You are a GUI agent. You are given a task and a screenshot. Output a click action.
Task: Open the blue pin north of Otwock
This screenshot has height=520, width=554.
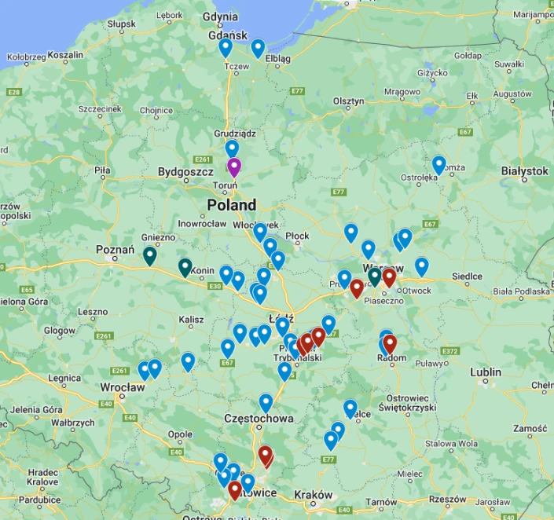(x=422, y=267)
